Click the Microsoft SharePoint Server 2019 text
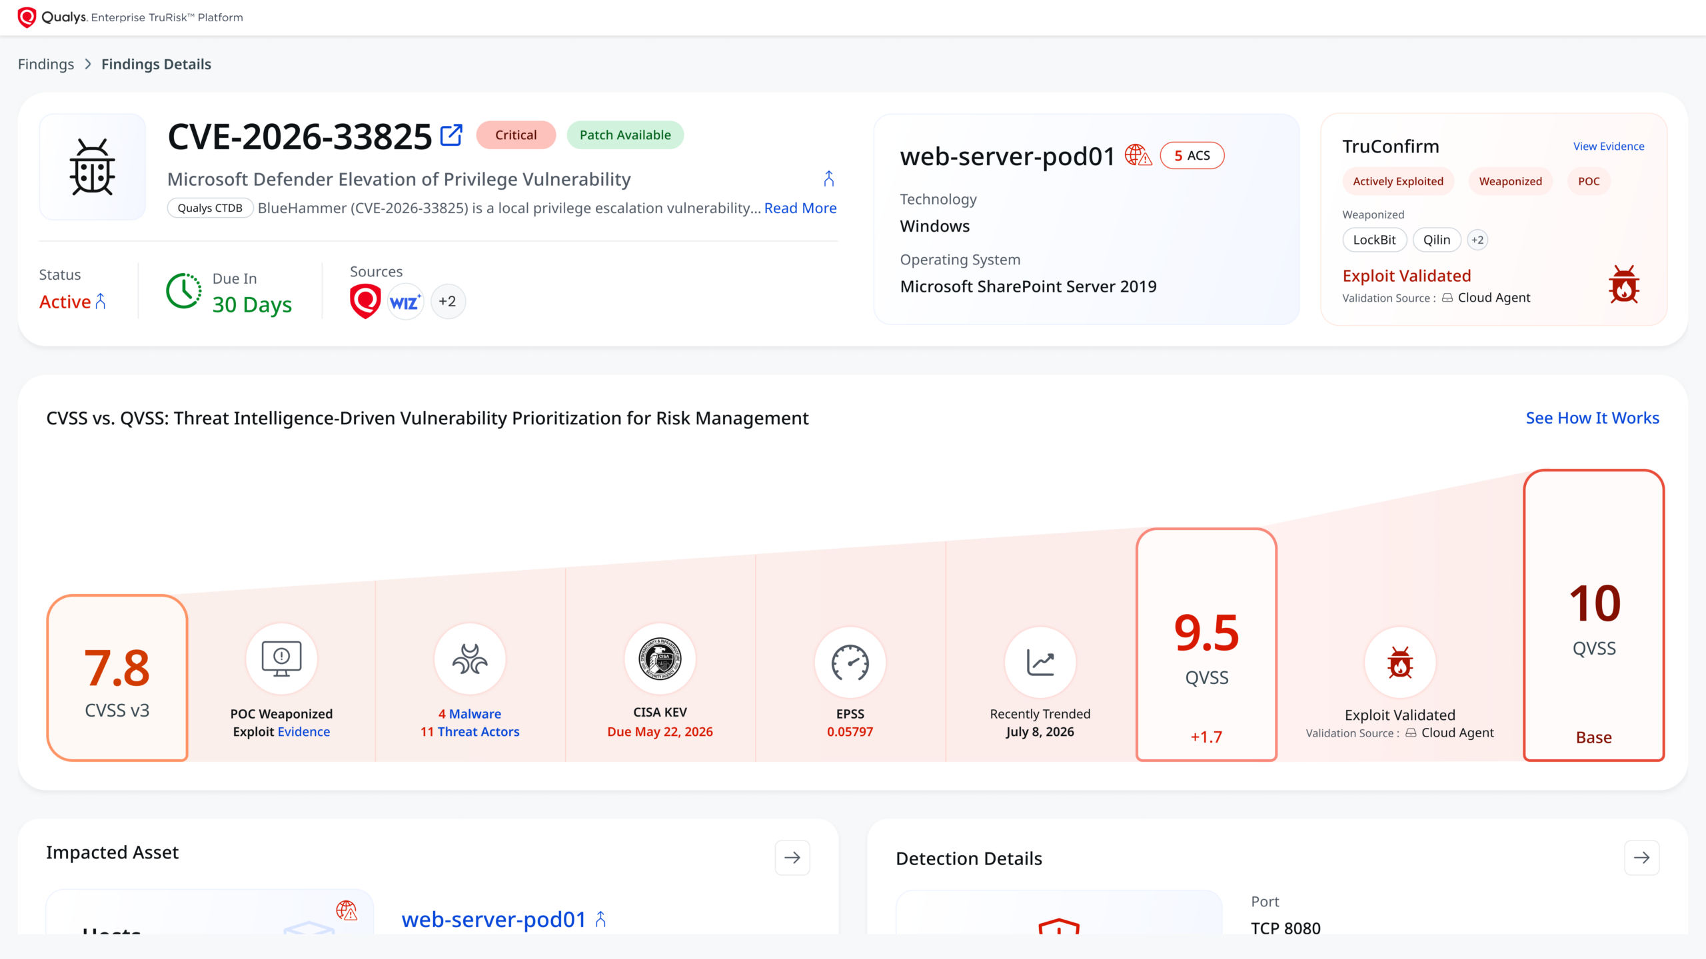This screenshot has width=1706, height=959. (1028, 286)
